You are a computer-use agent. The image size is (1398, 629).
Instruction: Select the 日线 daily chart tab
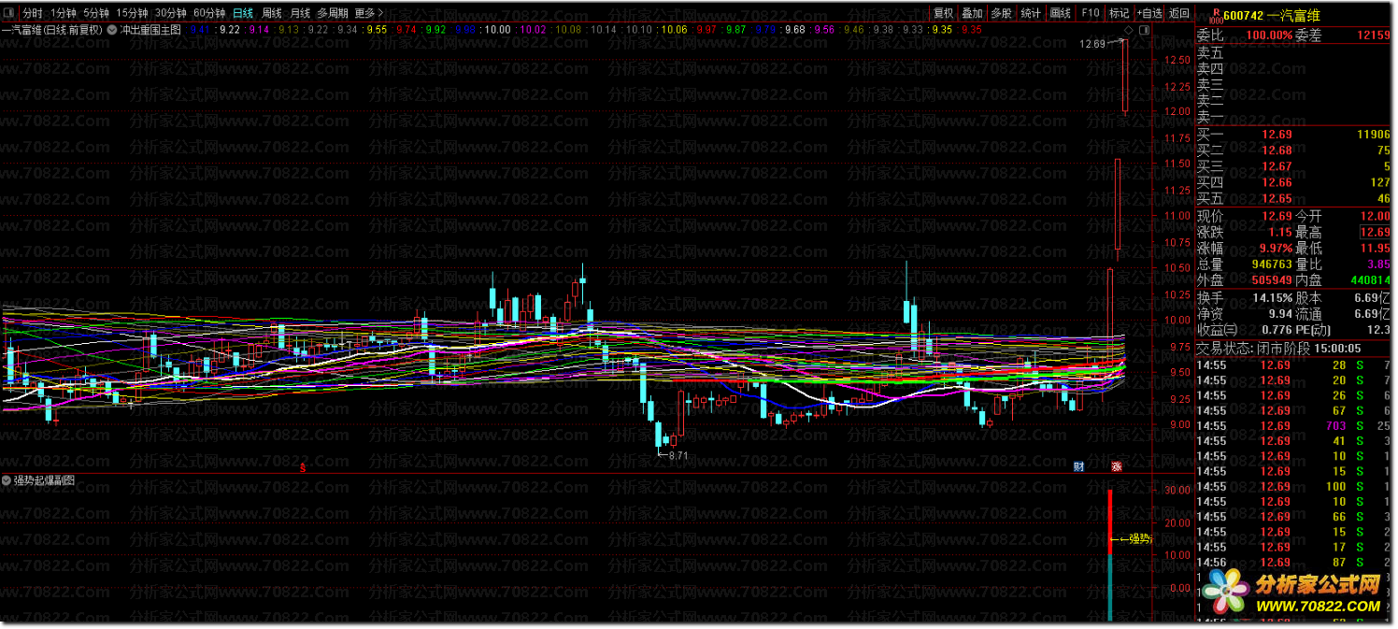pos(243,13)
